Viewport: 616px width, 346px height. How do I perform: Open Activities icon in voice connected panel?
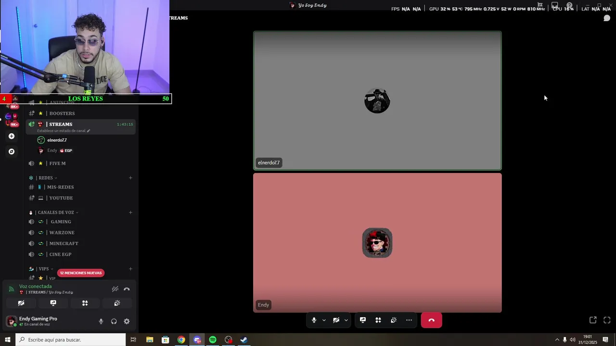[x=85, y=303]
